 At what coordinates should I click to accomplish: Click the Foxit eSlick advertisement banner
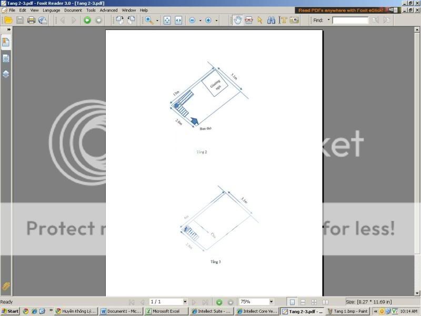tap(345, 9)
